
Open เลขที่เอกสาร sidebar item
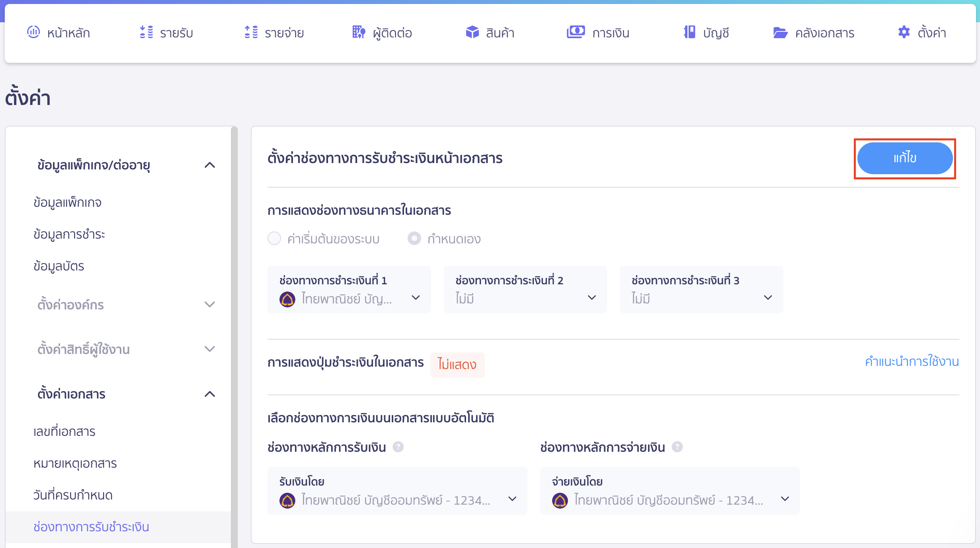64,431
